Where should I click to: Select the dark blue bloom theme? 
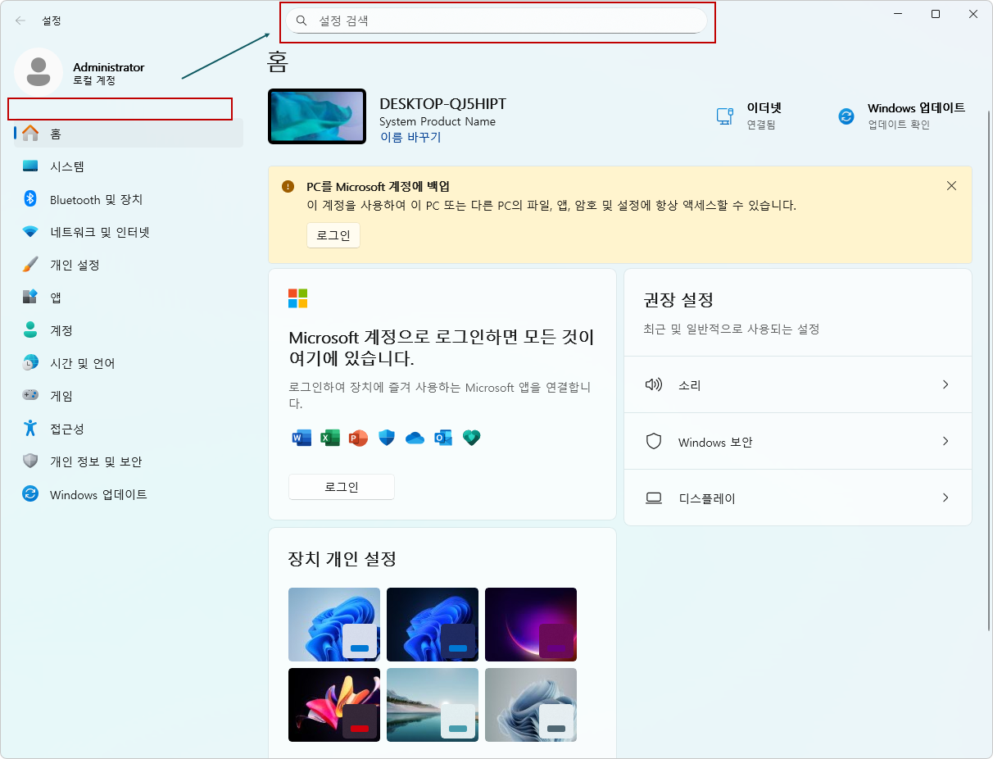[x=433, y=625]
